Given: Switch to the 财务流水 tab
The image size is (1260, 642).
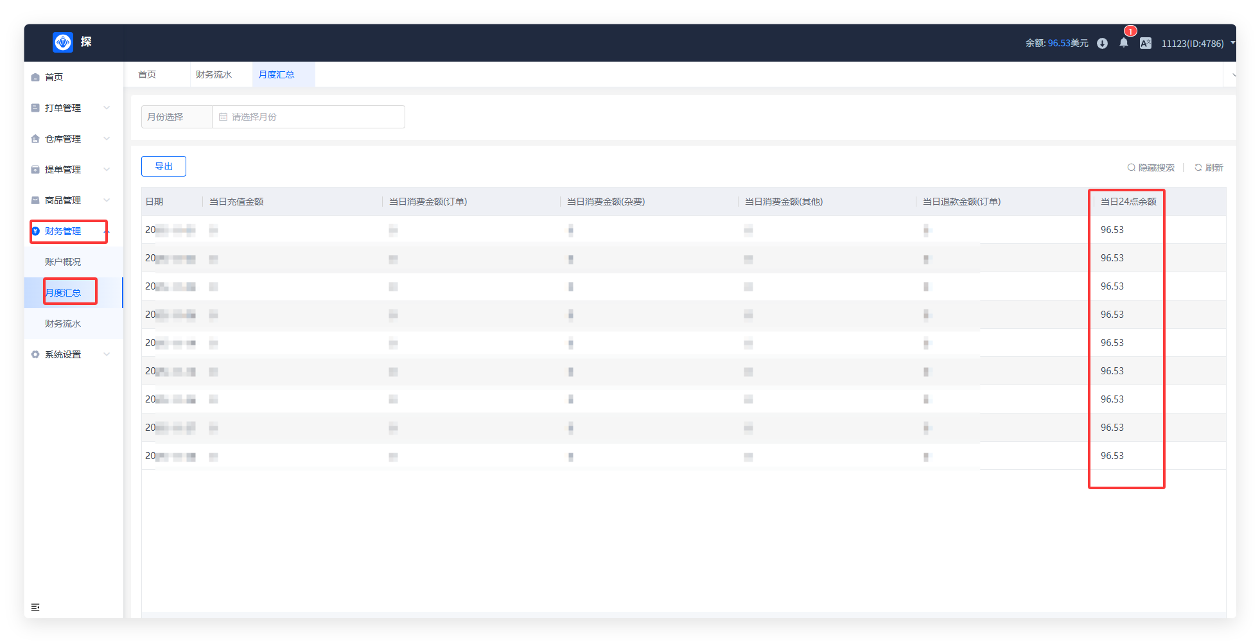Looking at the screenshot, I should pyautogui.click(x=214, y=74).
